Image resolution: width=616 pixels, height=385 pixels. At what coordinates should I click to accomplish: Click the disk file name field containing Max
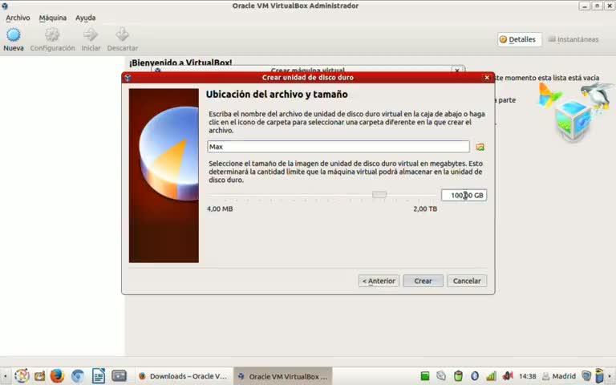(x=338, y=147)
